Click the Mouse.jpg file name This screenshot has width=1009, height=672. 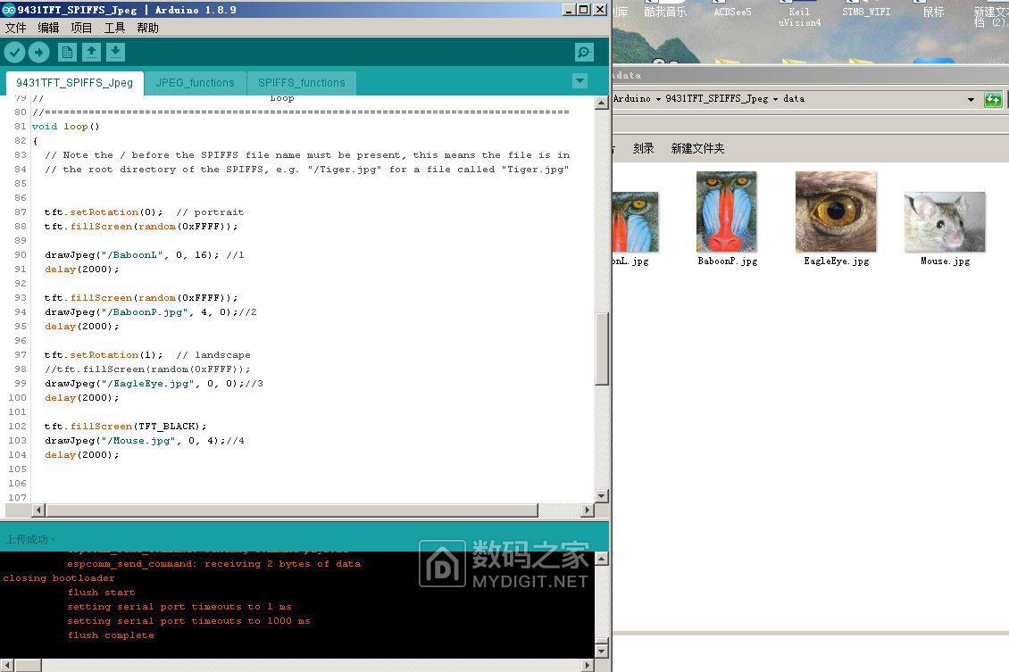945,261
